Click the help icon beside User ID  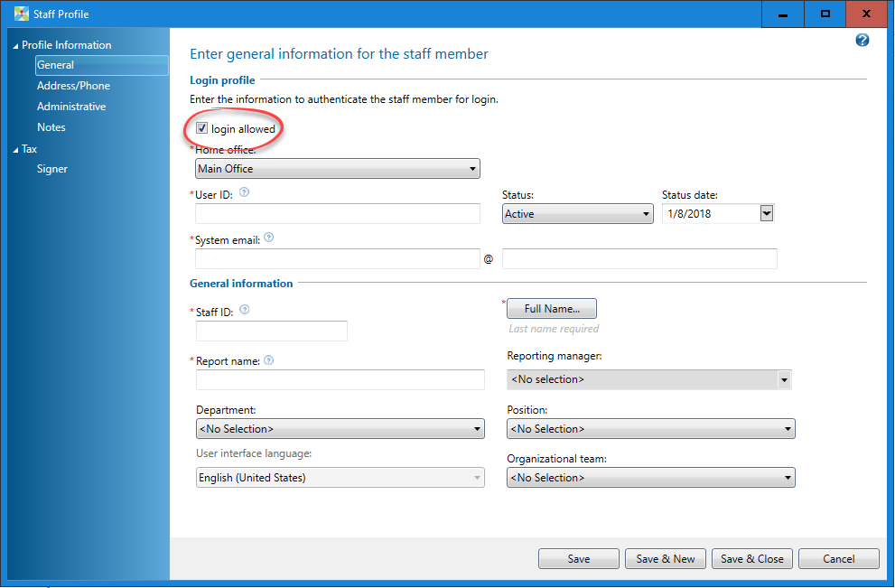click(x=244, y=192)
